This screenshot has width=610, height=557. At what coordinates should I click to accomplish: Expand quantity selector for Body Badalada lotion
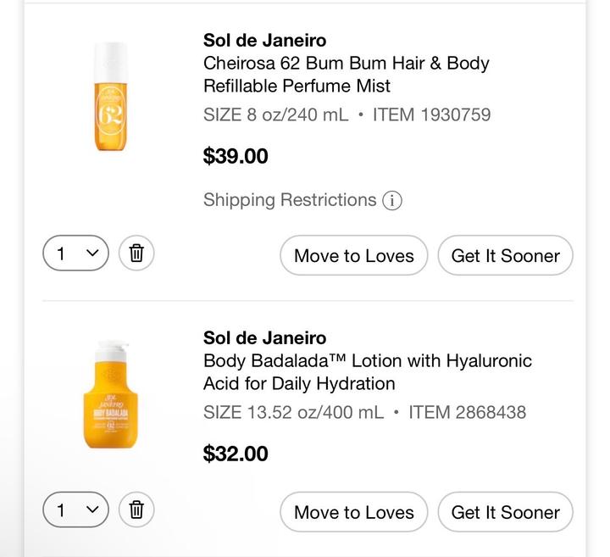point(76,510)
